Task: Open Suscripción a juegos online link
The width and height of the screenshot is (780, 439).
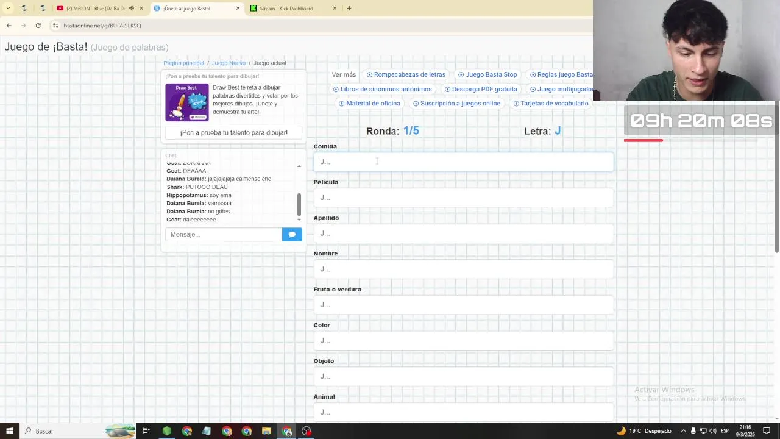Action: 456,104
